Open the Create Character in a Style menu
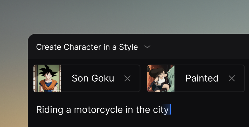The height and width of the screenshot is (127, 249). coord(87,47)
